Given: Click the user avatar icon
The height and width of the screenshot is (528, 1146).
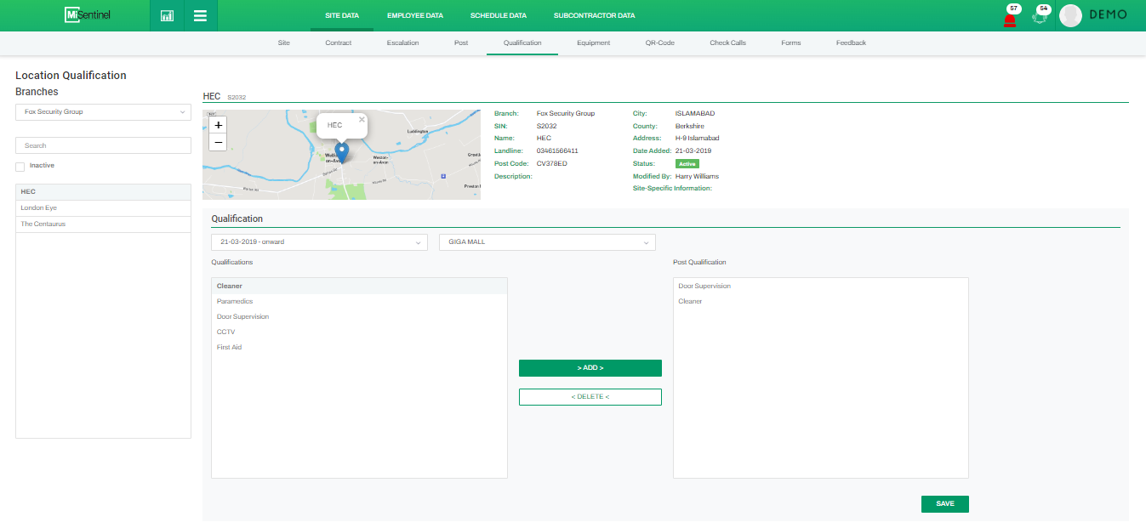Looking at the screenshot, I should point(1070,15).
